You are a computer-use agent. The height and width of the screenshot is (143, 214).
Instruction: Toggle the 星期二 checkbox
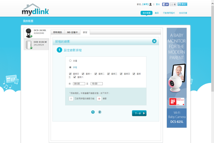[96, 74]
